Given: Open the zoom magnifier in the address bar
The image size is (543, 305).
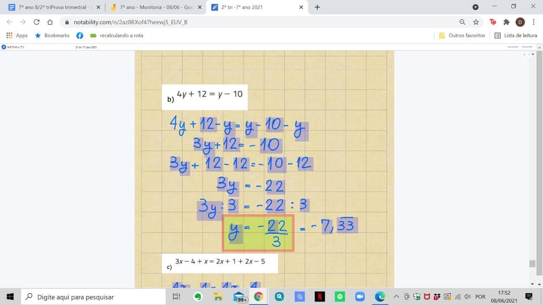Looking at the screenshot, I should coord(462,22).
